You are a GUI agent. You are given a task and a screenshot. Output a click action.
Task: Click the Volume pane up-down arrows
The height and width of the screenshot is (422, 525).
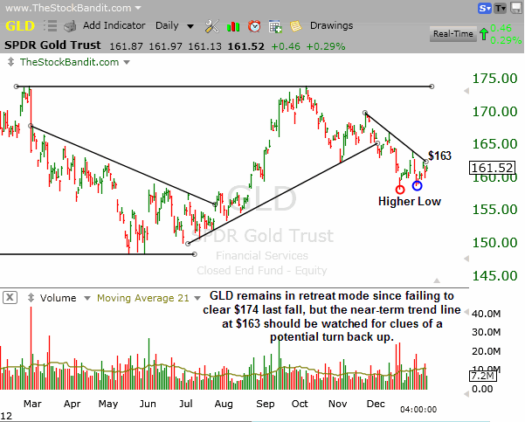31,298
